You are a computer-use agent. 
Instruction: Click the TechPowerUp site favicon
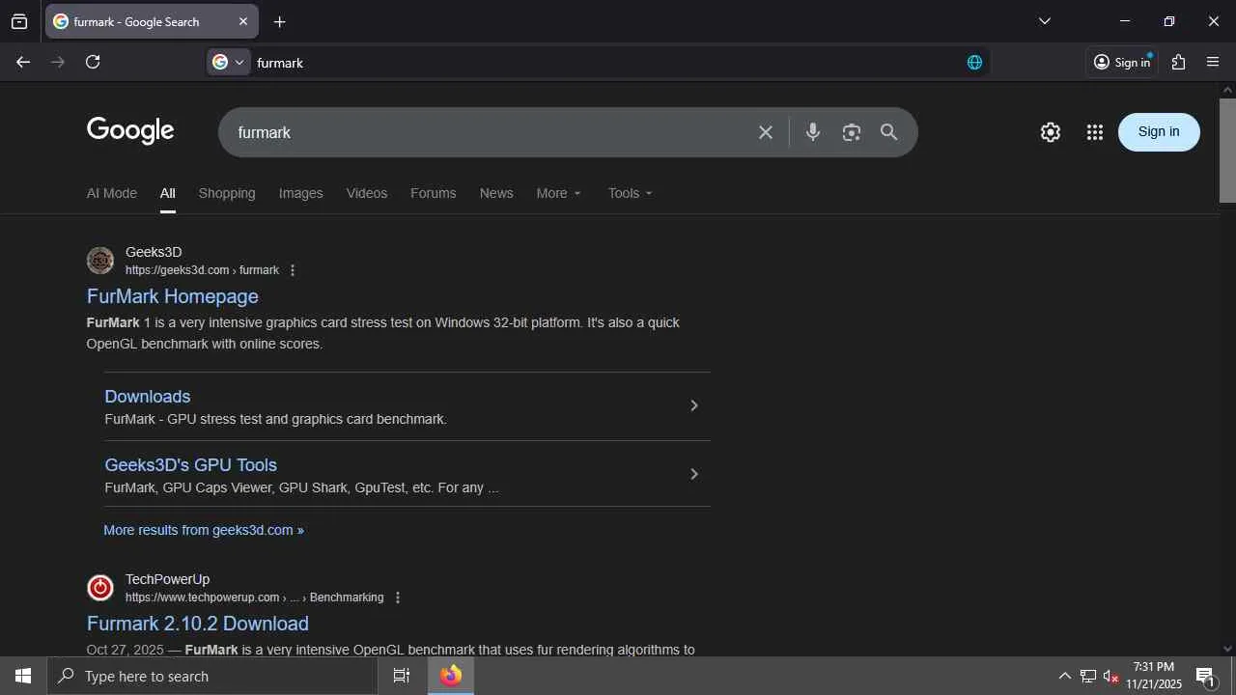tap(100, 588)
